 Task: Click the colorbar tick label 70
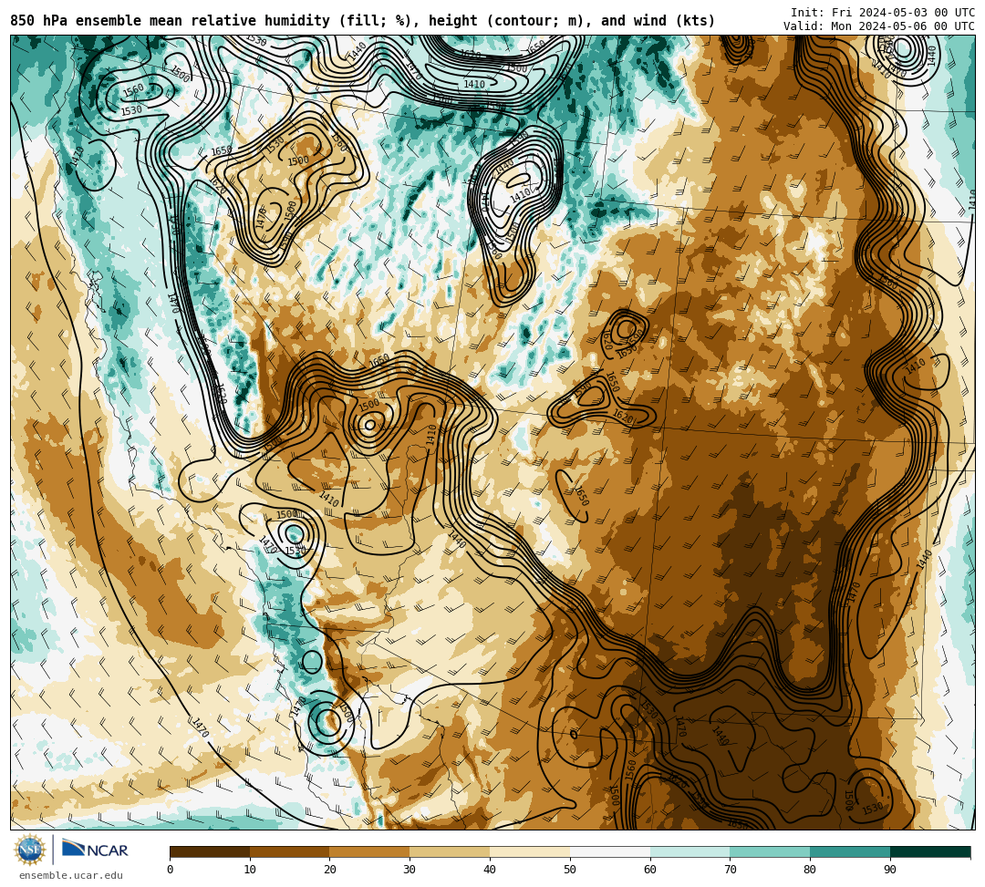pos(730,870)
